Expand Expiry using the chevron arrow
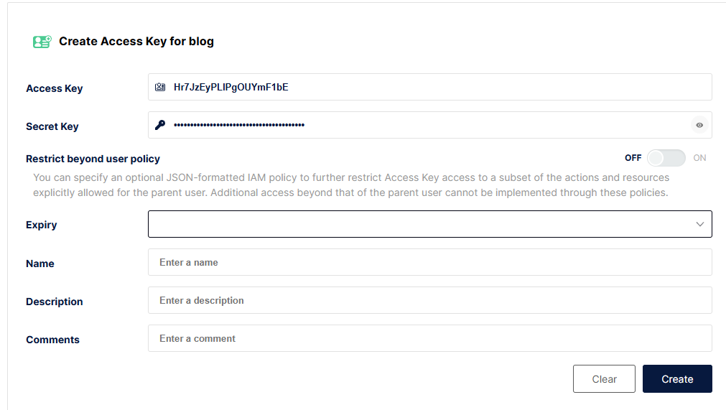726x410 pixels. (700, 224)
